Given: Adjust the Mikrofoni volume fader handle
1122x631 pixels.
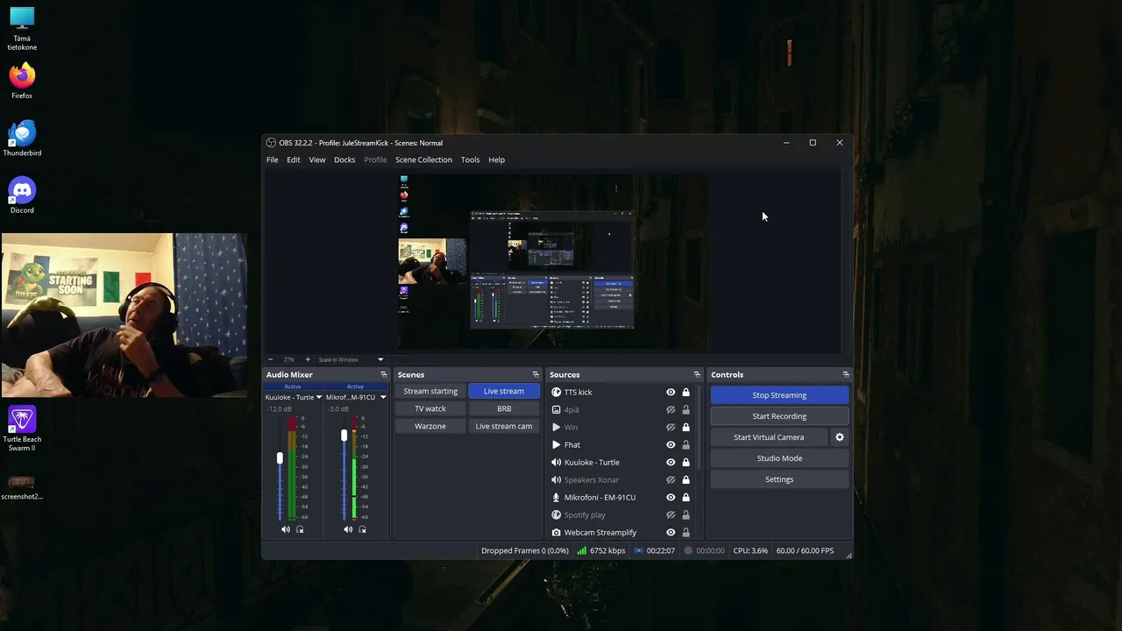Looking at the screenshot, I should (344, 436).
